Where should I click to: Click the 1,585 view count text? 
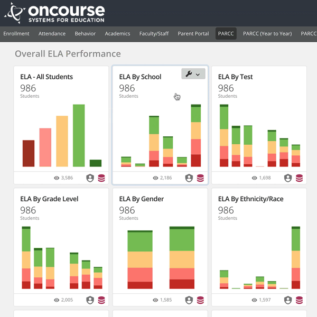(166, 300)
